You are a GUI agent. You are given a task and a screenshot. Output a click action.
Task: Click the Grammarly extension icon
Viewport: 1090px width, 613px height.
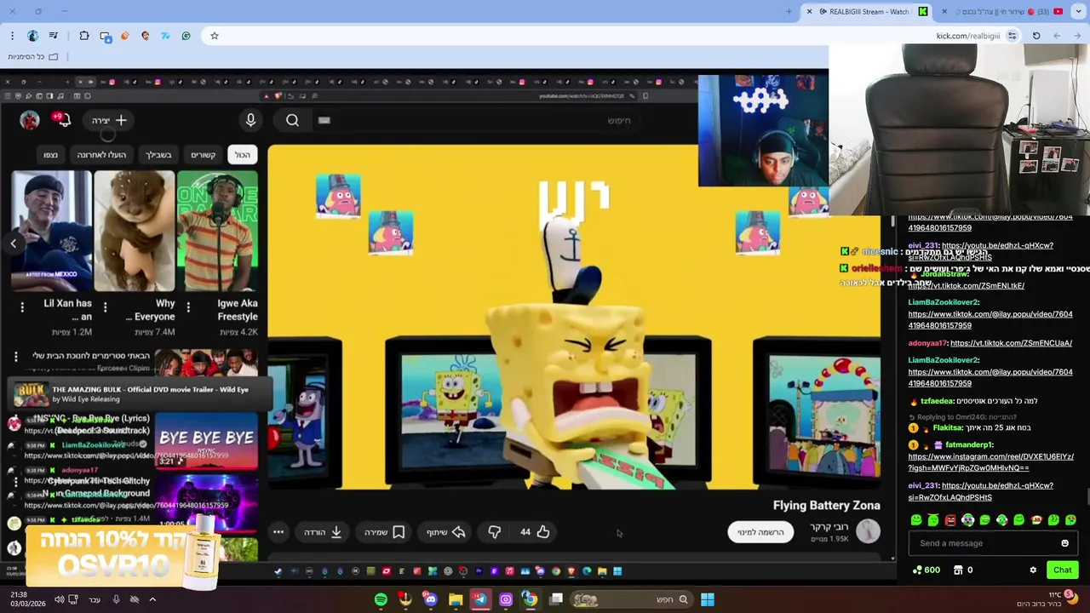[x=186, y=36]
